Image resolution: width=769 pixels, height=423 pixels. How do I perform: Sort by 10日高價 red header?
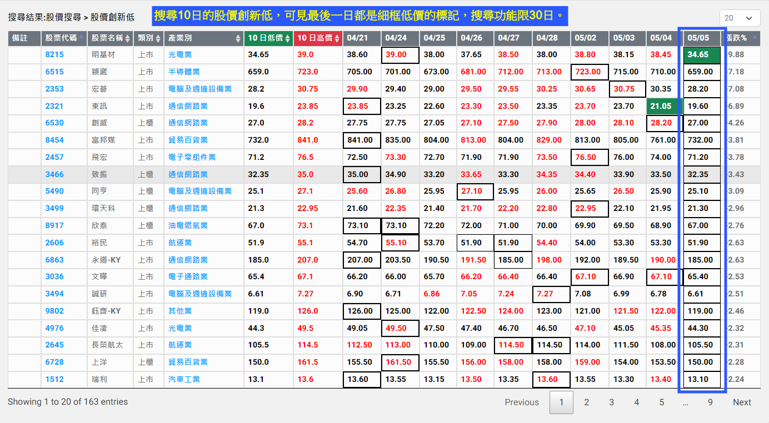click(318, 38)
